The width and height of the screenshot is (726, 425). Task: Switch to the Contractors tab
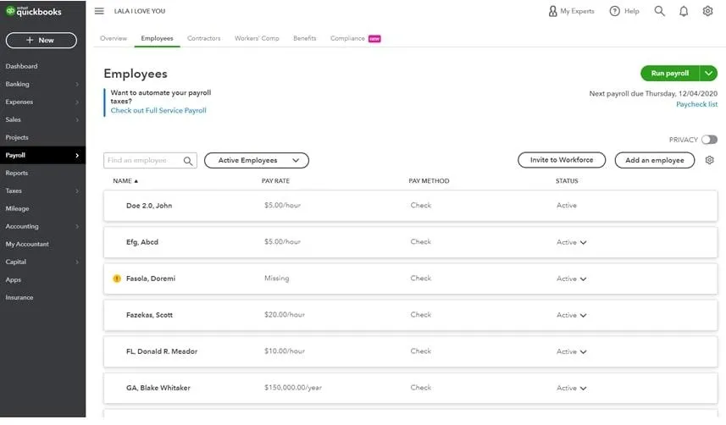pos(203,38)
